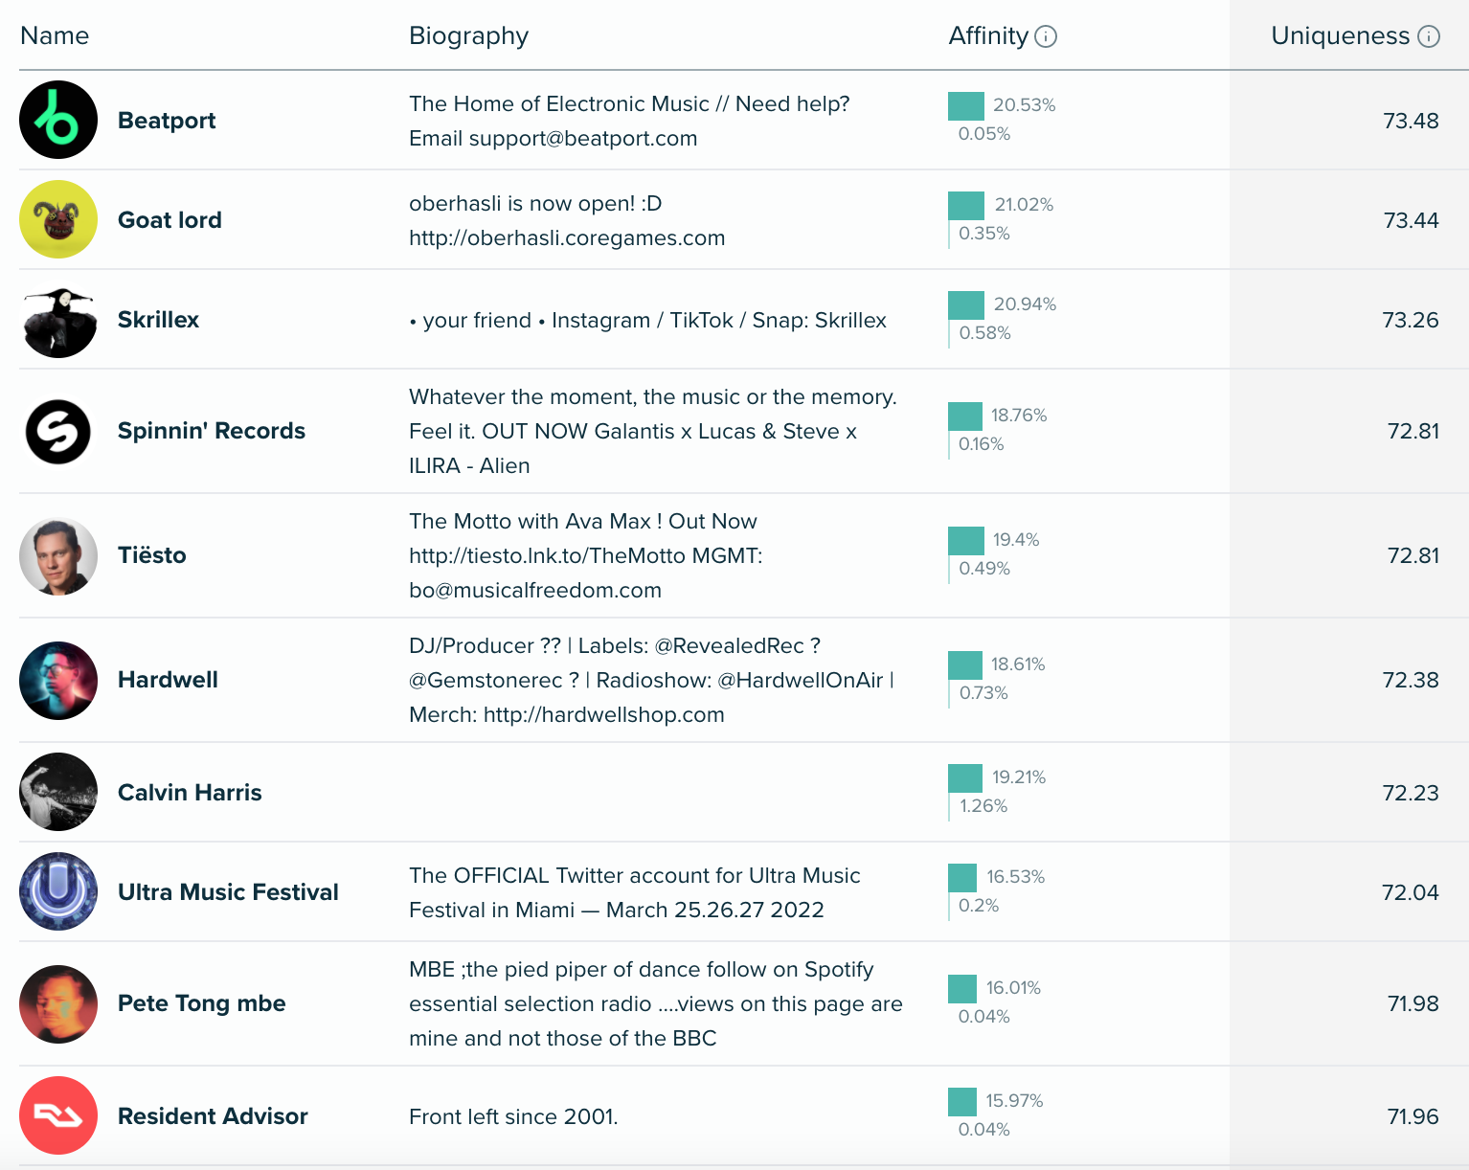The width and height of the screenshot is (1469, 1170).
Task: Open Pete Tong mbe avatar
Action: [x=58, y=1003]
